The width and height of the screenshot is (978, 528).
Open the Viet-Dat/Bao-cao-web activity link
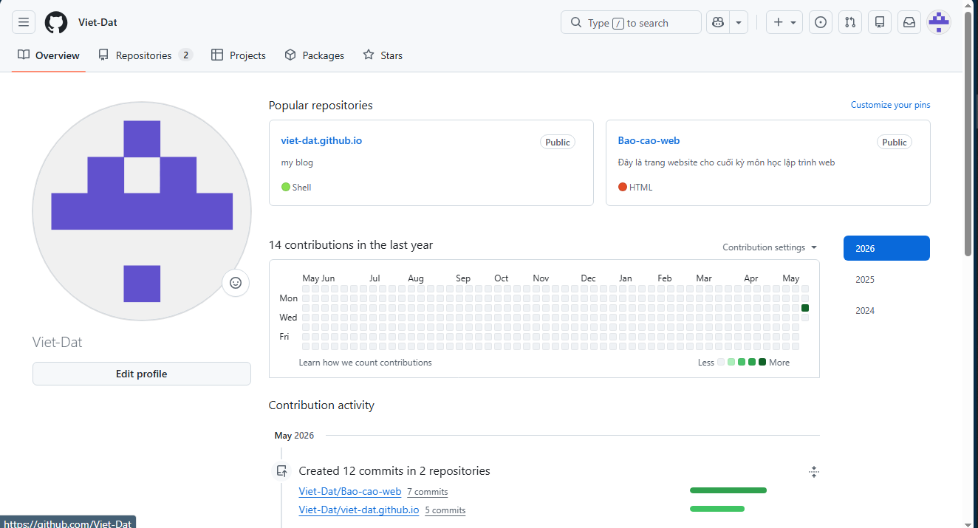tap(350, 491)
